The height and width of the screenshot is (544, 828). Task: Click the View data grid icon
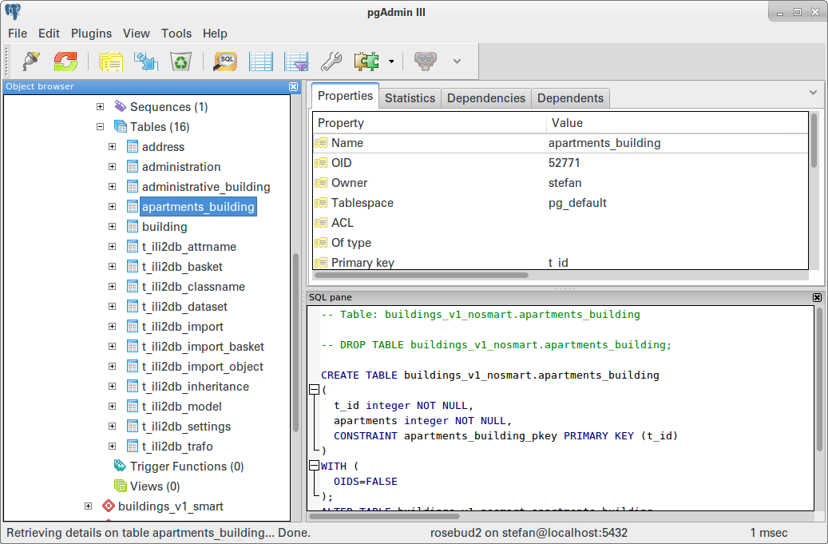261,62
